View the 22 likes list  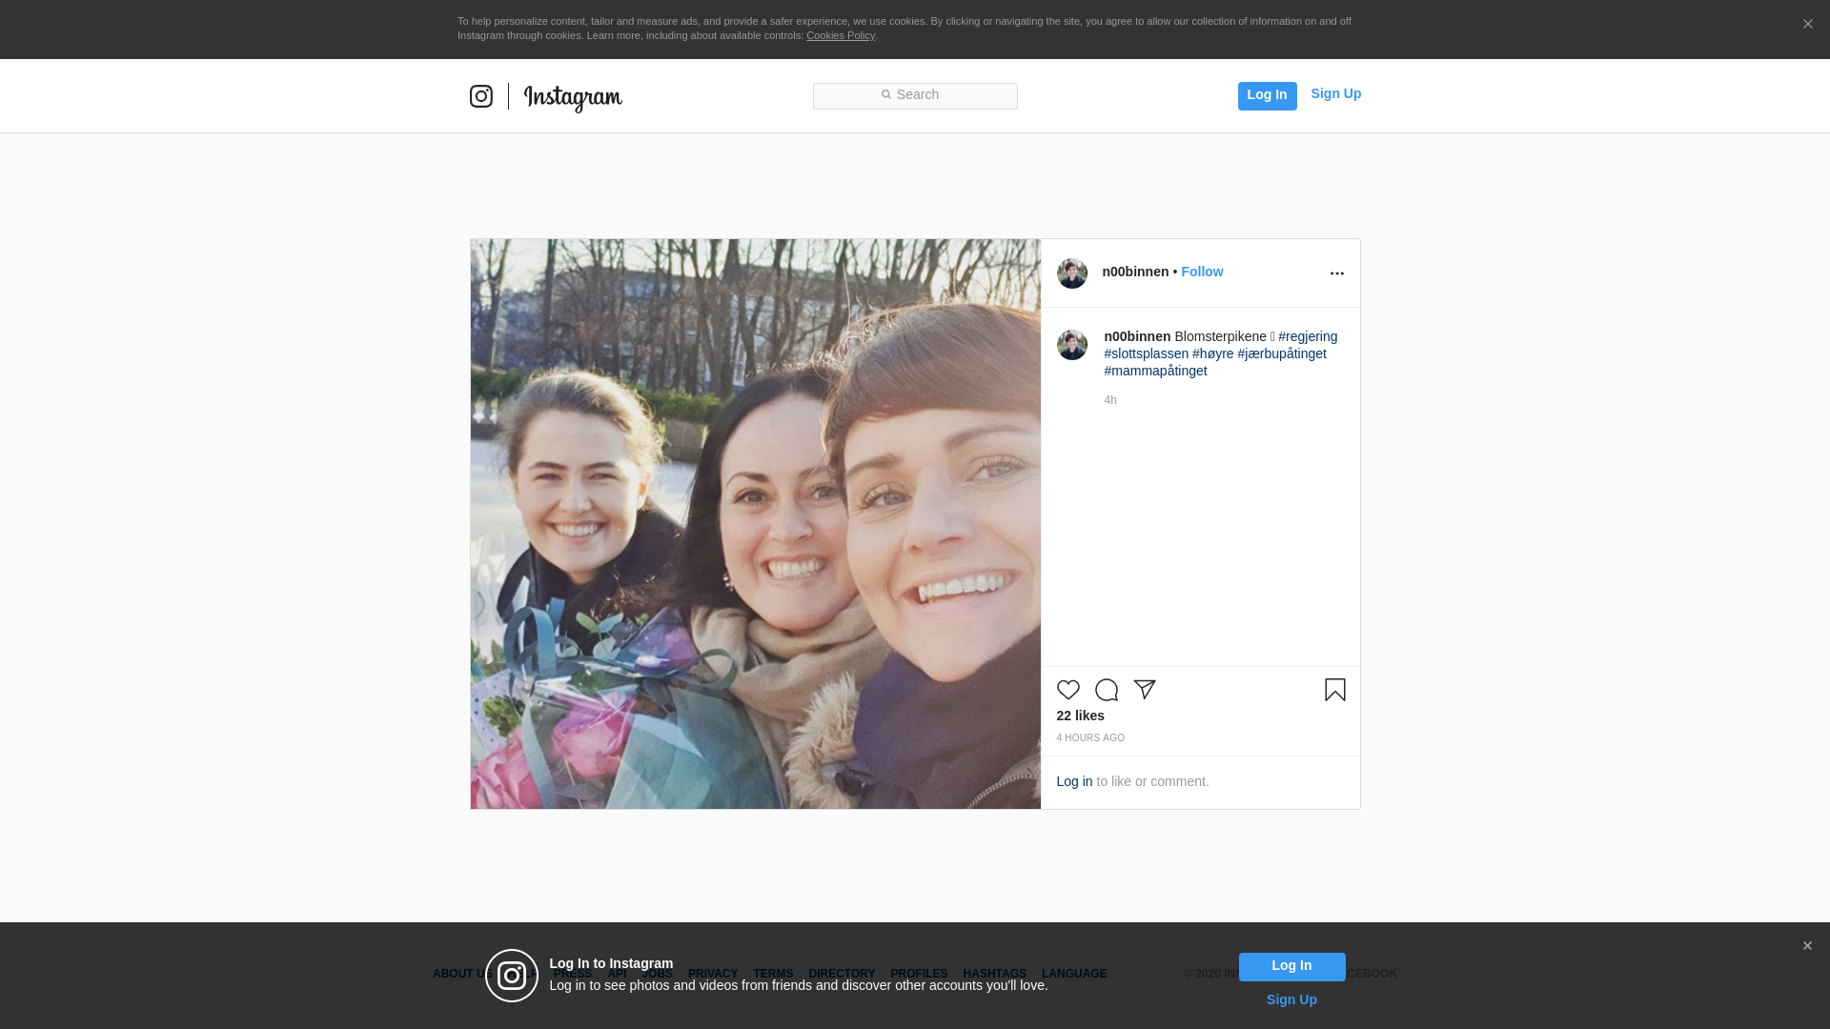(x=1080, y=716)
